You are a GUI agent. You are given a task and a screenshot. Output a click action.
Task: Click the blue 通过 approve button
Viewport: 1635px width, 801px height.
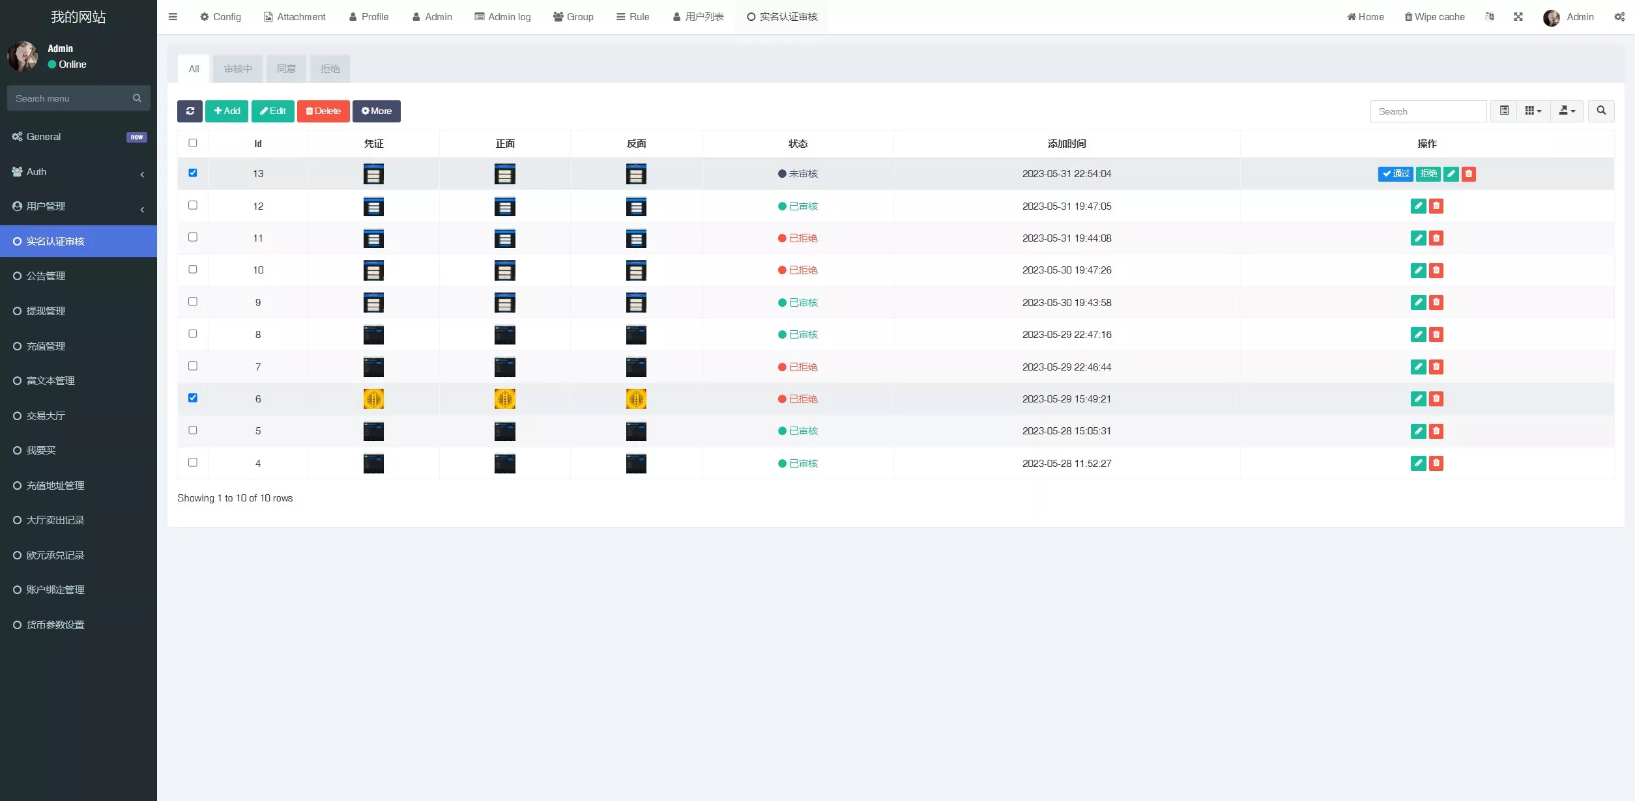1395,174
